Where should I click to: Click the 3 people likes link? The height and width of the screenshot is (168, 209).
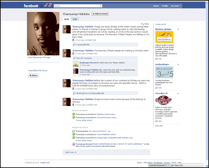click(80, 44)
